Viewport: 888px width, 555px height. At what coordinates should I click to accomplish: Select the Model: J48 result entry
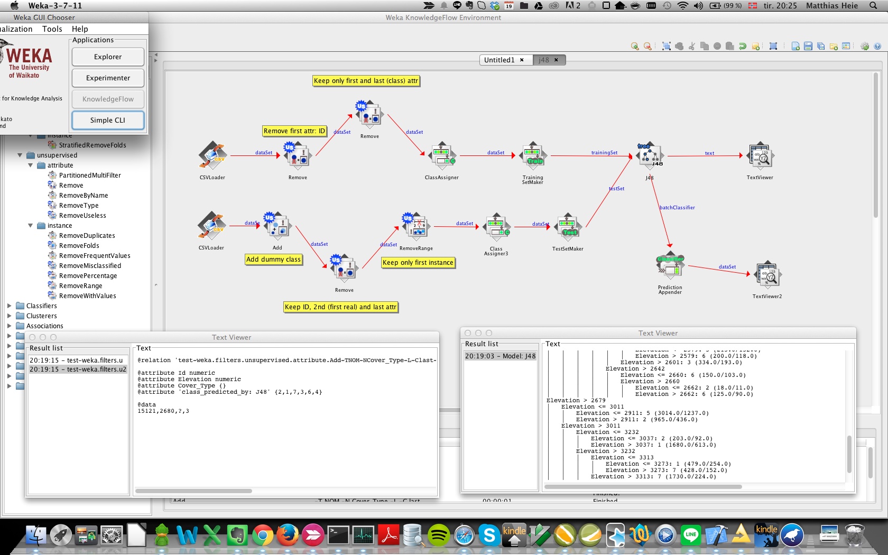500,356
